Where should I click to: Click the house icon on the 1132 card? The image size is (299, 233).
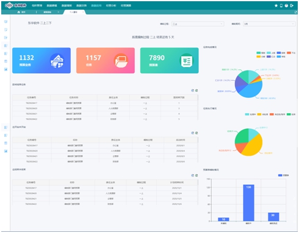click(57, 60)
